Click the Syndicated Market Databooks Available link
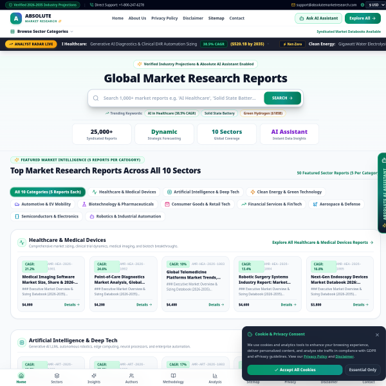Viewport: 386px width, 386px height. click(x=349, y=32)
